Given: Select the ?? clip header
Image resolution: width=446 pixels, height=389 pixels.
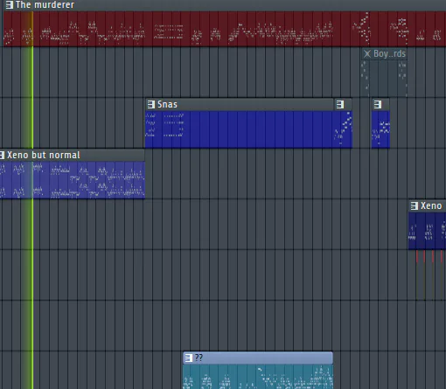Looking at the screenshot, I should [x=258, y=358].
